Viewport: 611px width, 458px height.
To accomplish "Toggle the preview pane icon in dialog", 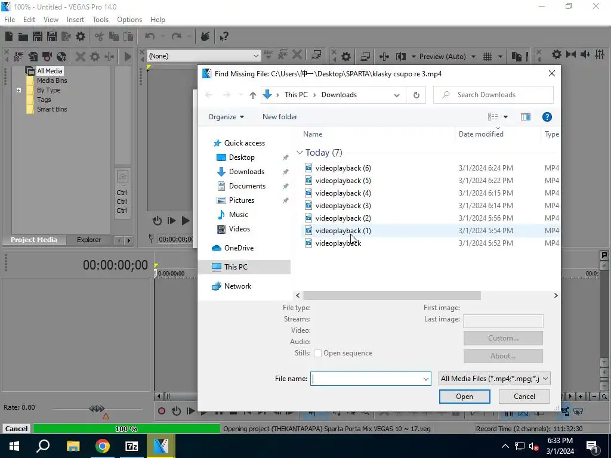I will pos(525,117).
